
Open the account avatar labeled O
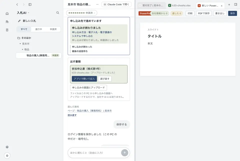click(7, 156)
